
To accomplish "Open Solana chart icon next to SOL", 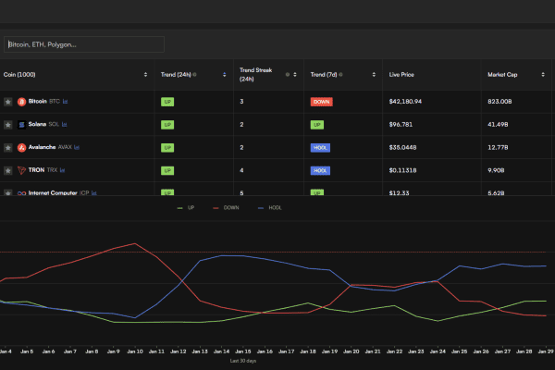I will pyautogui.click(x=64, y=124).
